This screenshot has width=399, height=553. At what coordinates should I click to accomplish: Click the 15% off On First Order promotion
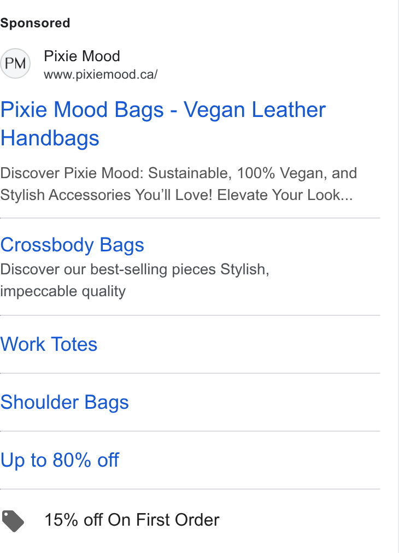(x=132, y=520)
